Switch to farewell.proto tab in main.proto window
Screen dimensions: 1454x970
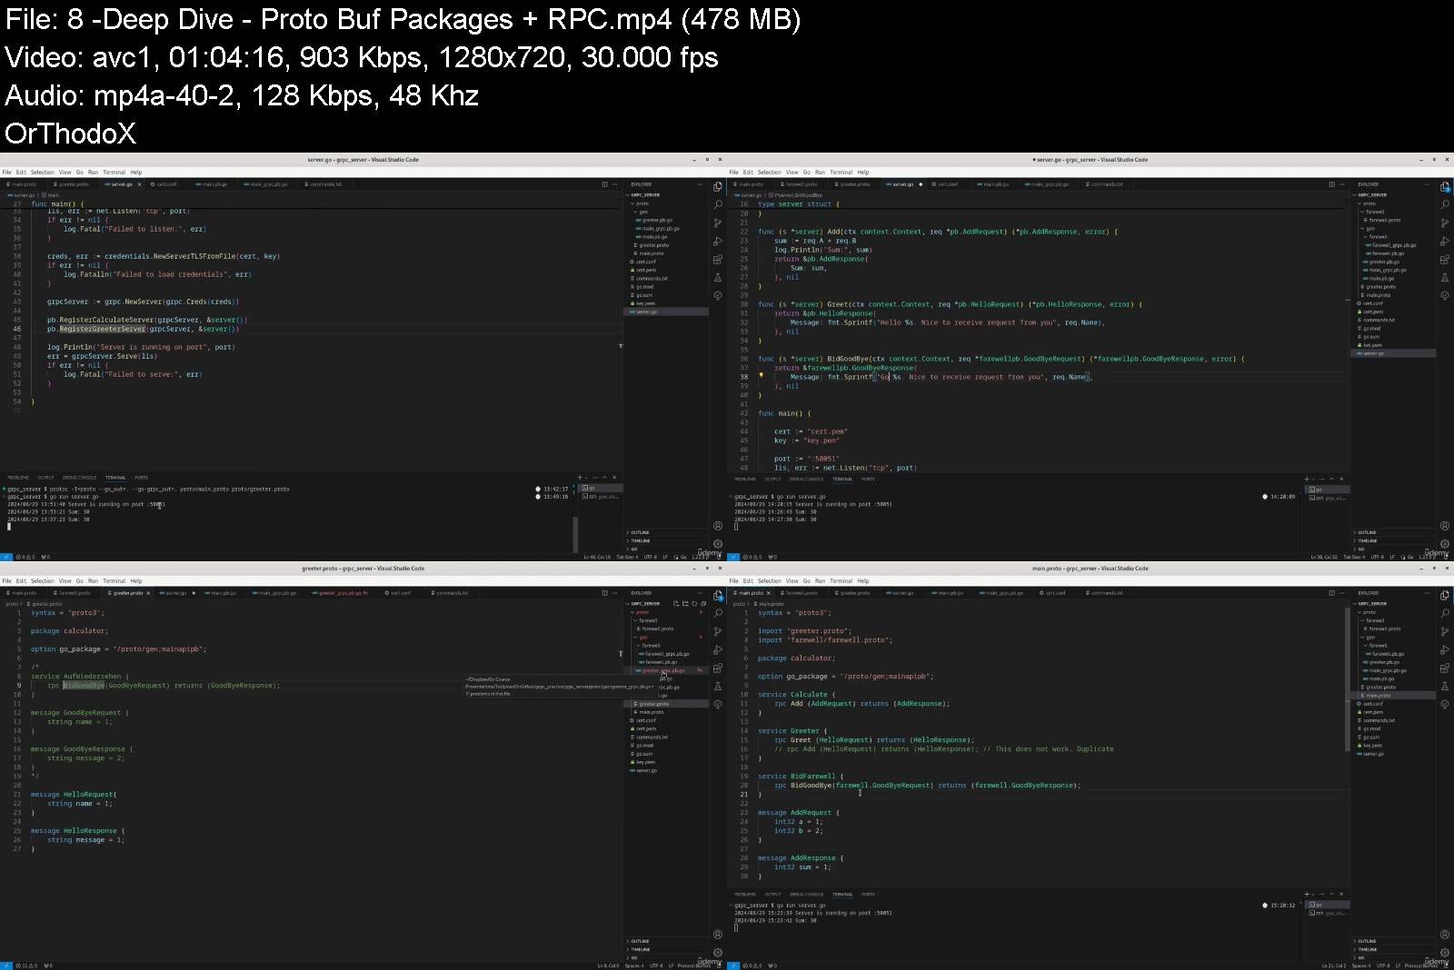[x=802, y=593]
